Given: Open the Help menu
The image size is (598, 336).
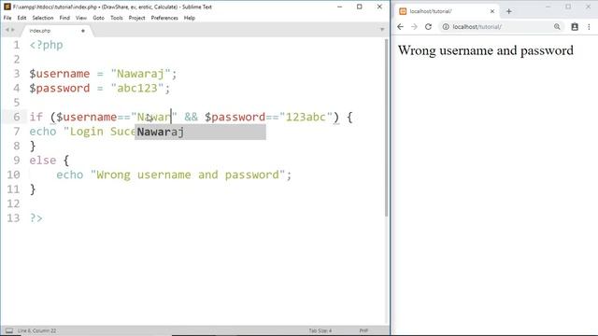Looking at the screenshot, I should coord(189,18).
